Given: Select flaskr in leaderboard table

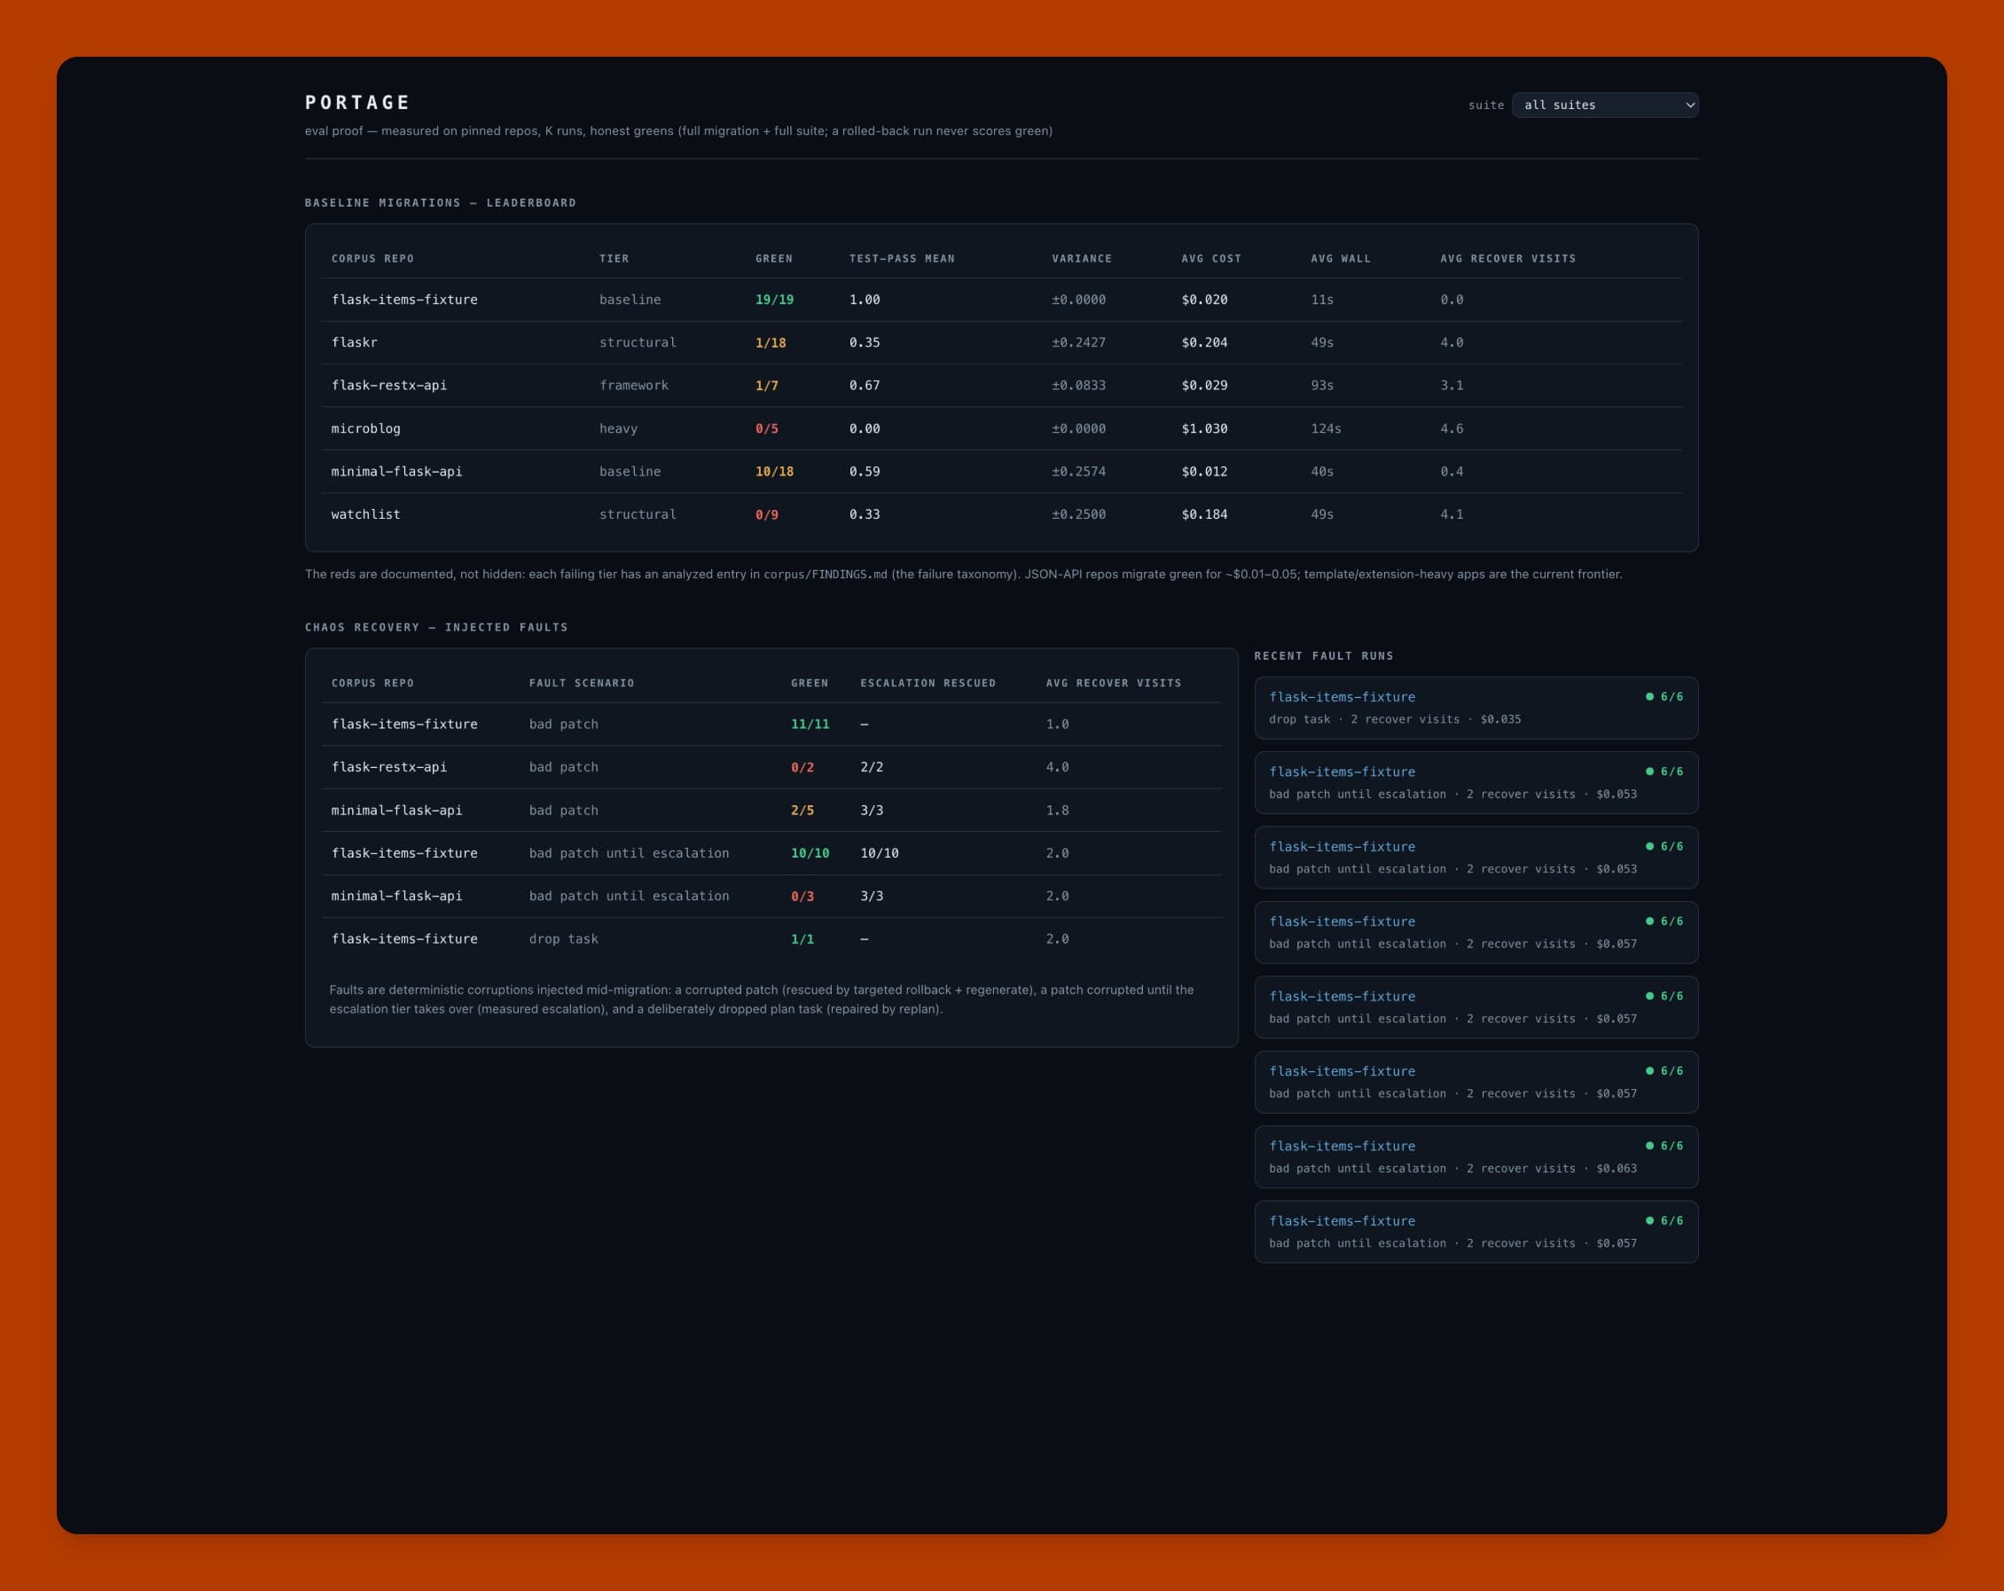Looking at the screenshot, I should [x=354, y=342].
